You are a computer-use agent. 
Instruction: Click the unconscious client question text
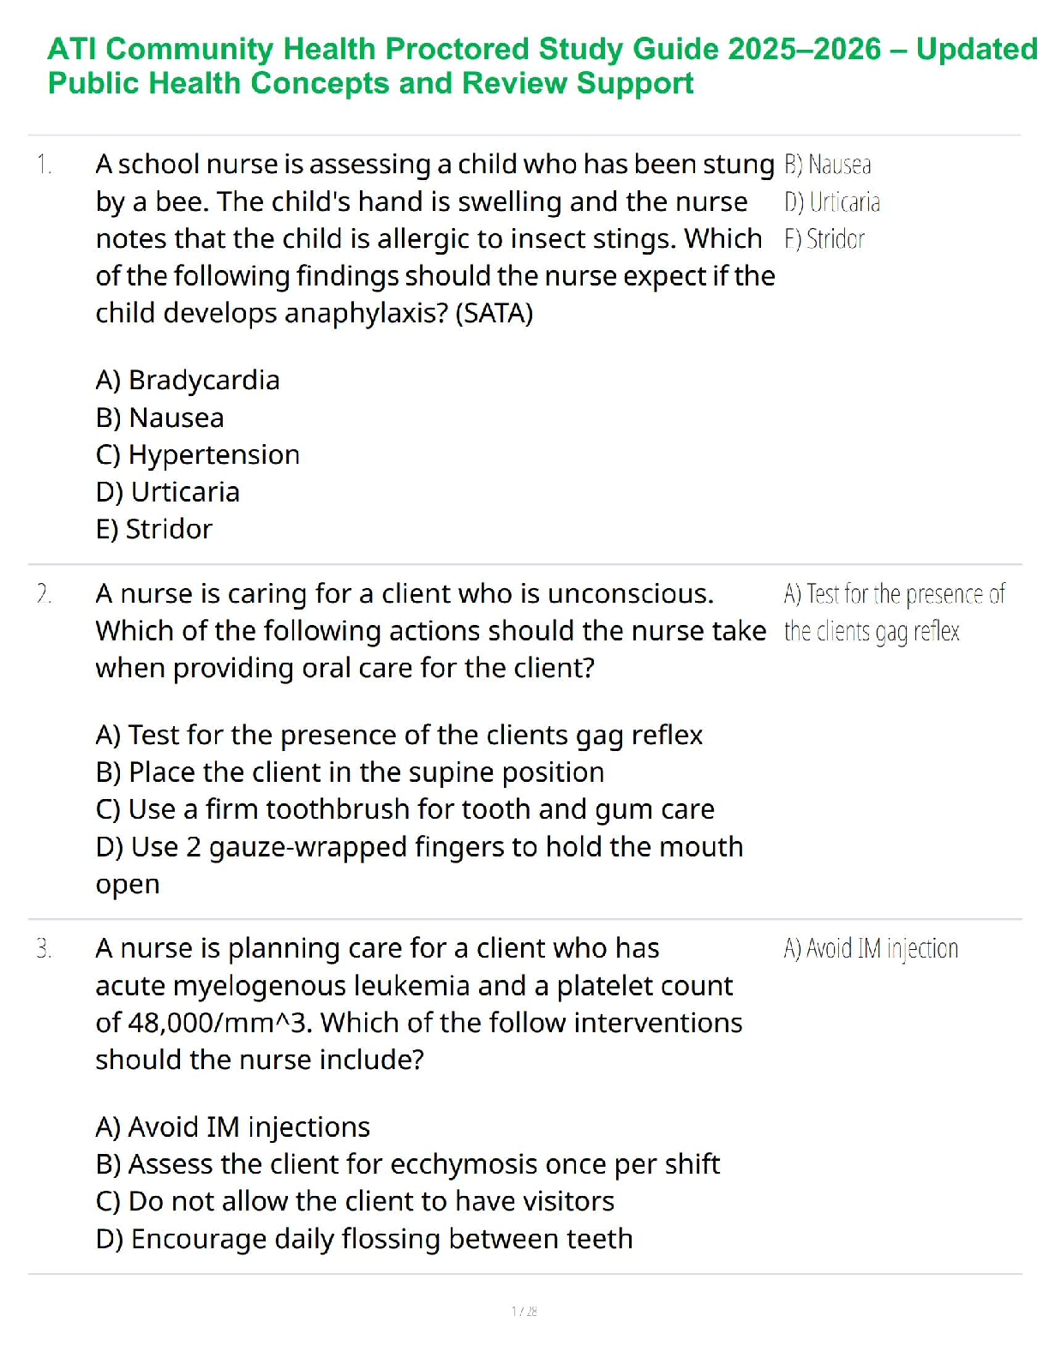coord(430,630)
